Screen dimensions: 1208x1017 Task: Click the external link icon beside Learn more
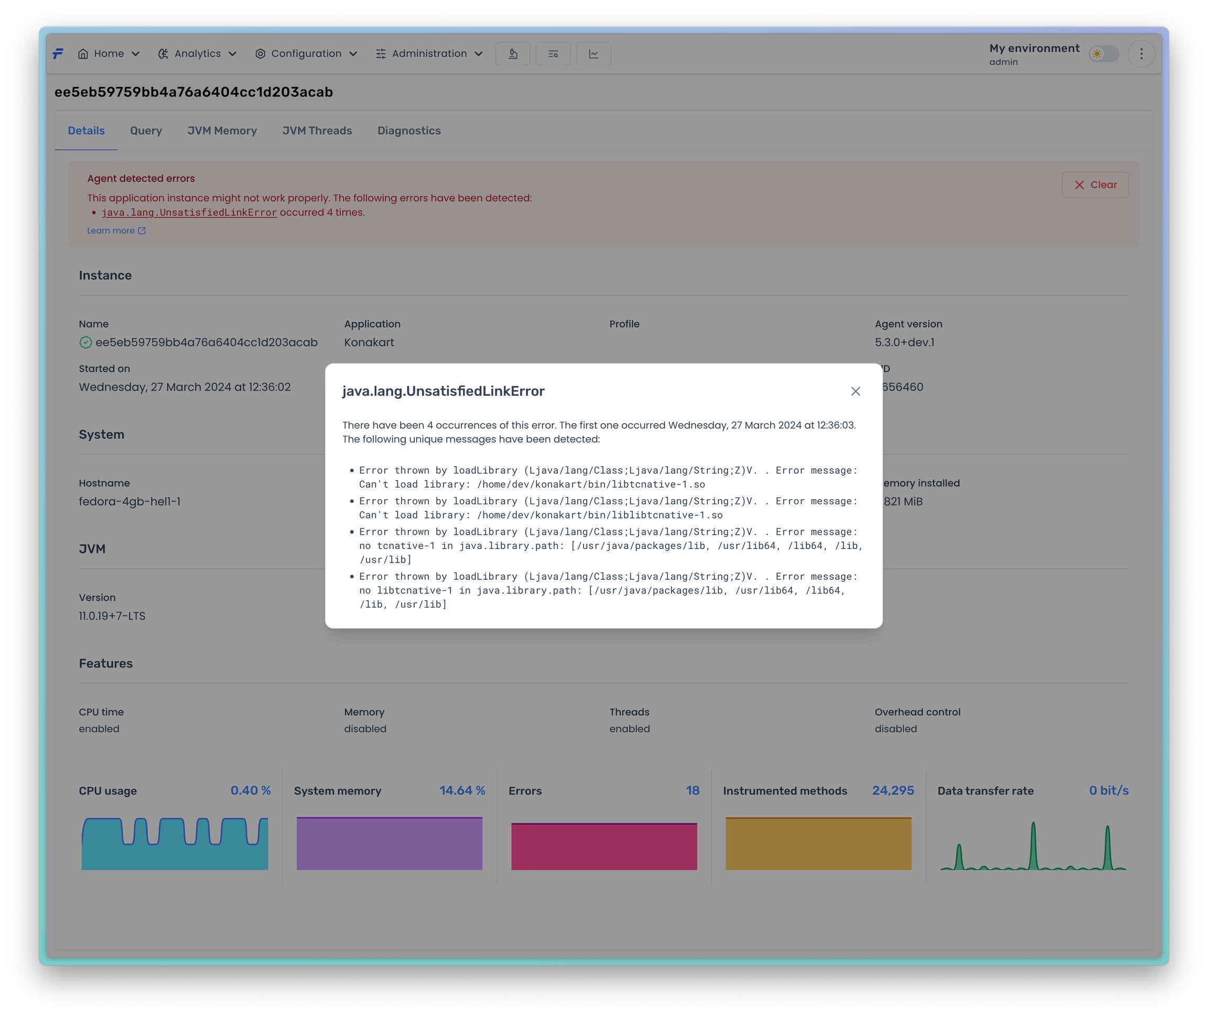click(142, 231)
